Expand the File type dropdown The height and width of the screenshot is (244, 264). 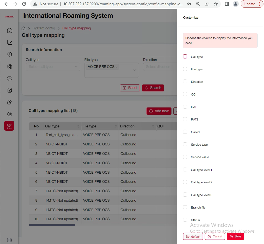coord(135,70)
